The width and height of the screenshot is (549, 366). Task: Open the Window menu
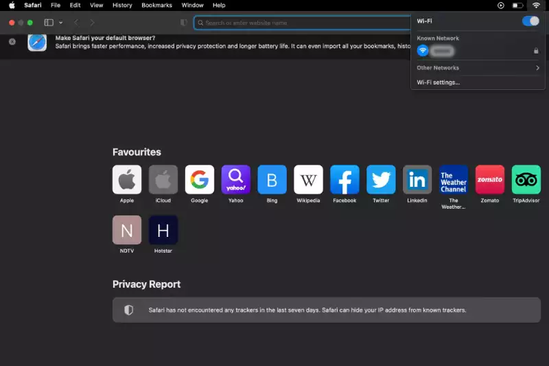point(192,5)
